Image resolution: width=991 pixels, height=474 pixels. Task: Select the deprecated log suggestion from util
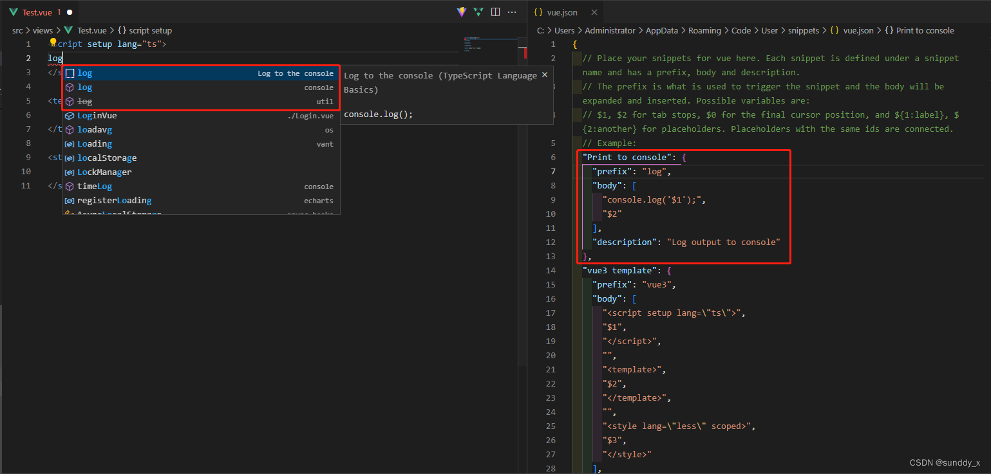[201, 102]
